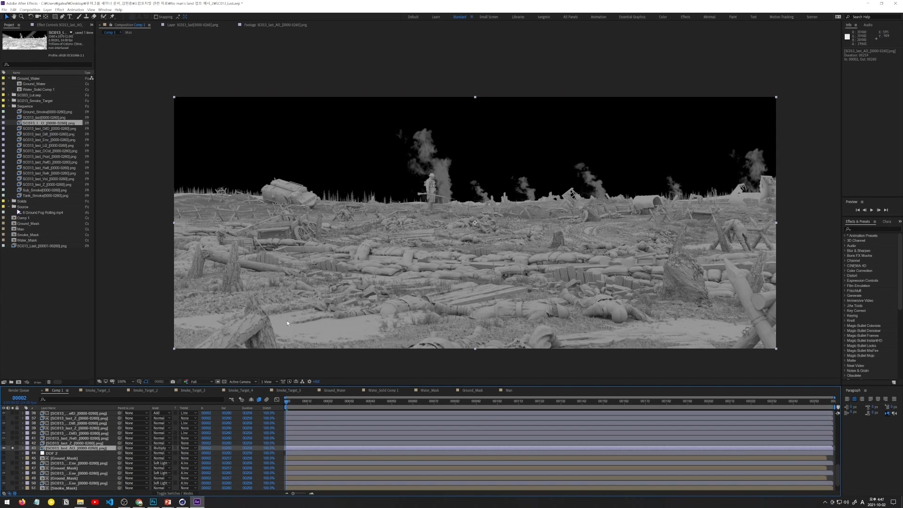Select the Pen tool in the toolbar
Viewport: 903px width, 508px height.
tap(62, 16)
